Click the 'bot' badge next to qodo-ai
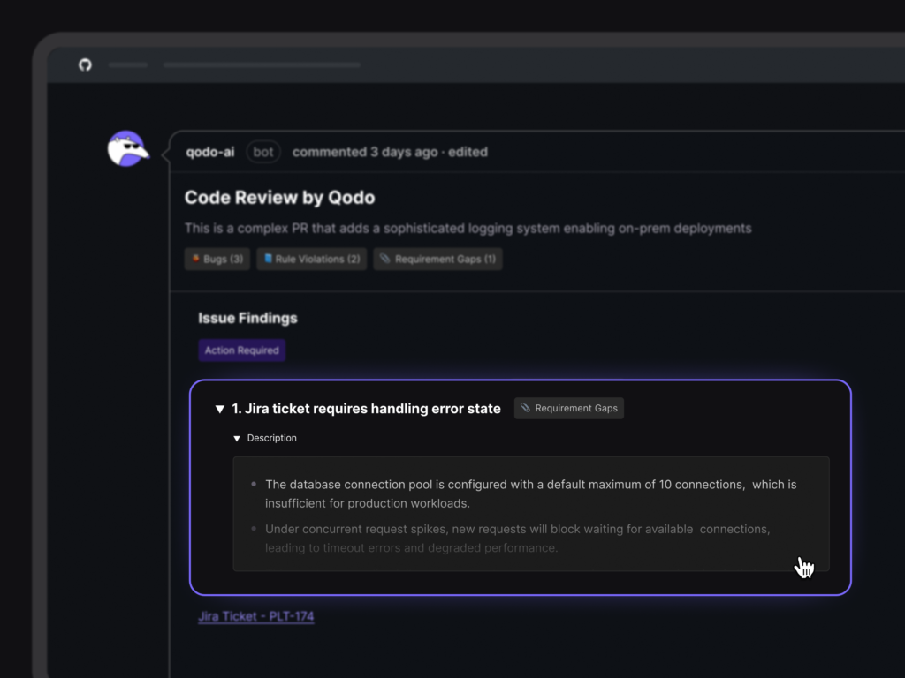905x678 pixels. (263, 152)
